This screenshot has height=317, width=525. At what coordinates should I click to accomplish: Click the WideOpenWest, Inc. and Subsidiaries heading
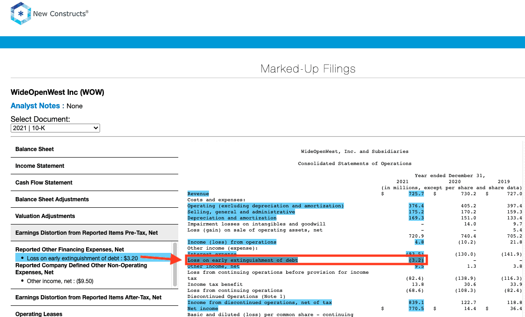coord(355,152)
